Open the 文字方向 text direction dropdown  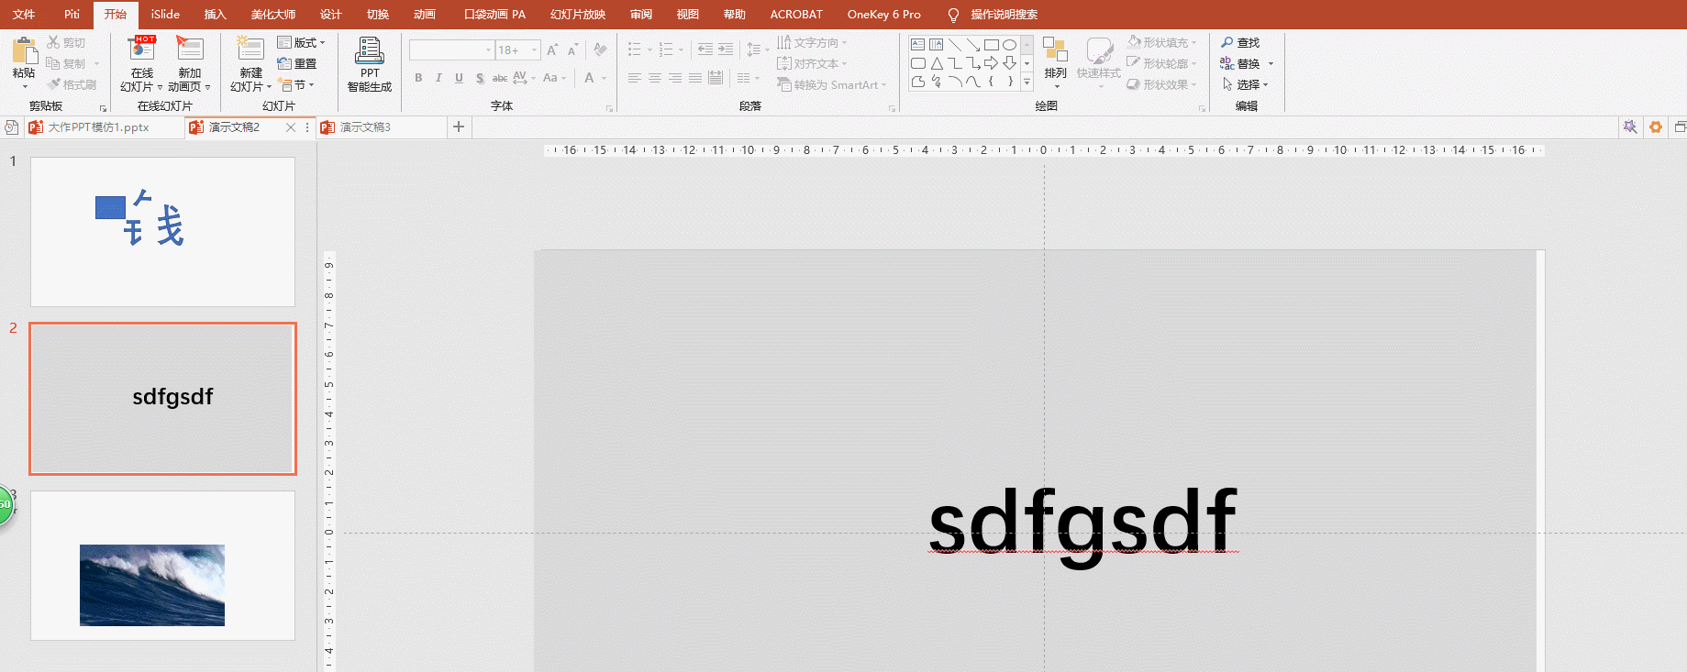tap(813, 42)
